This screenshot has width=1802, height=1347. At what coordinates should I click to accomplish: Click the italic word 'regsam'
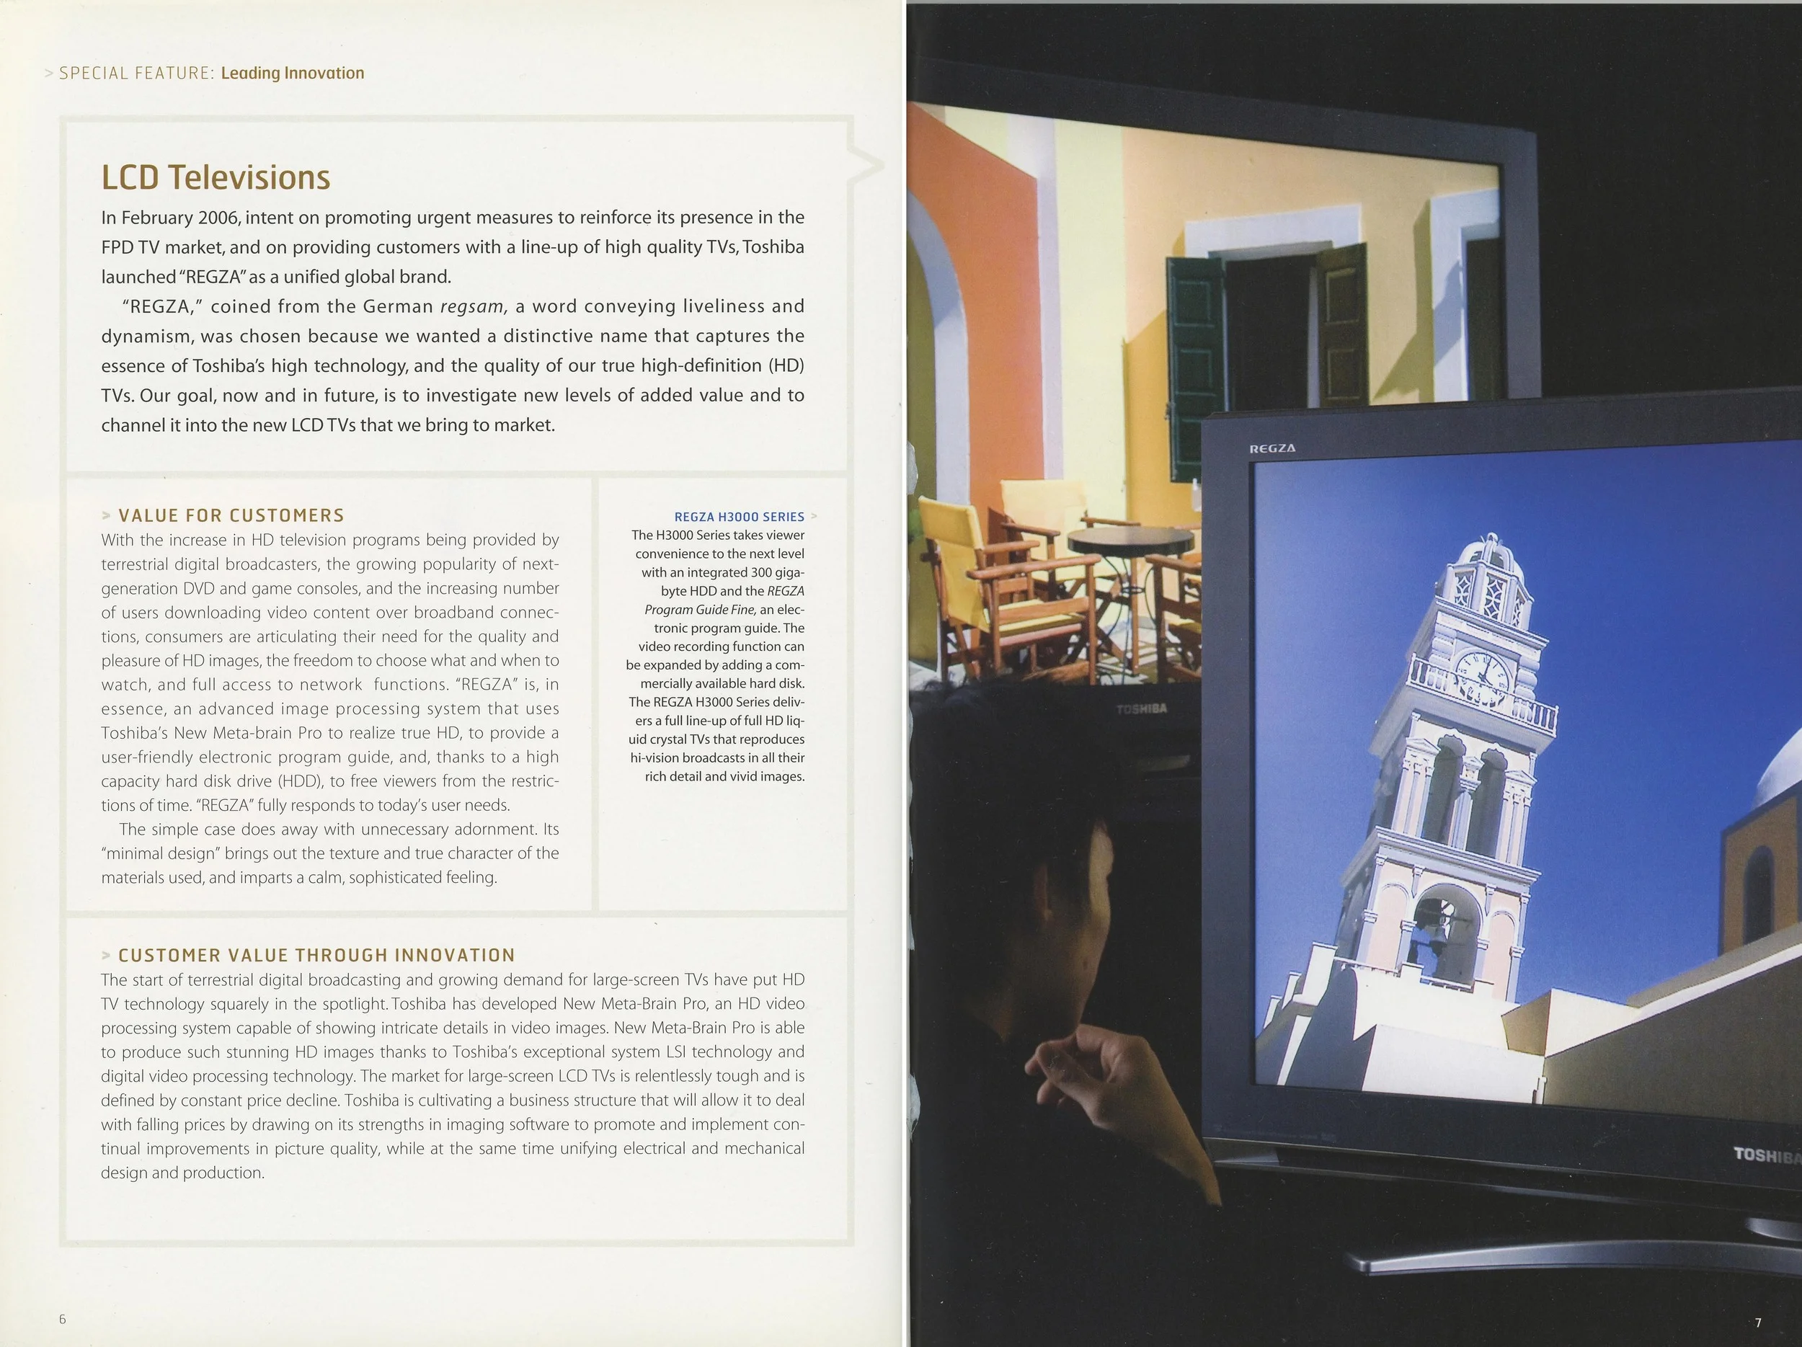tap(474, 307)
